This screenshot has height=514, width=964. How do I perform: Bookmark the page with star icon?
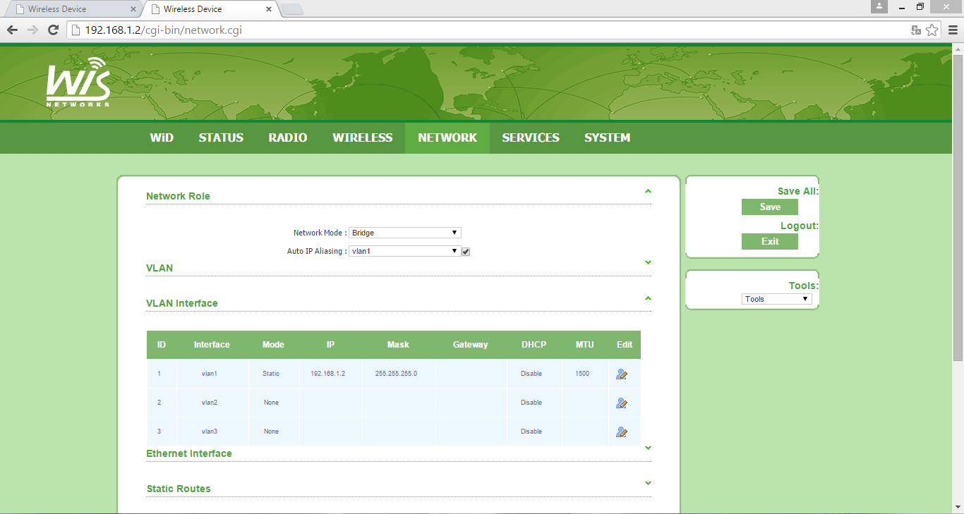[932, 30]
